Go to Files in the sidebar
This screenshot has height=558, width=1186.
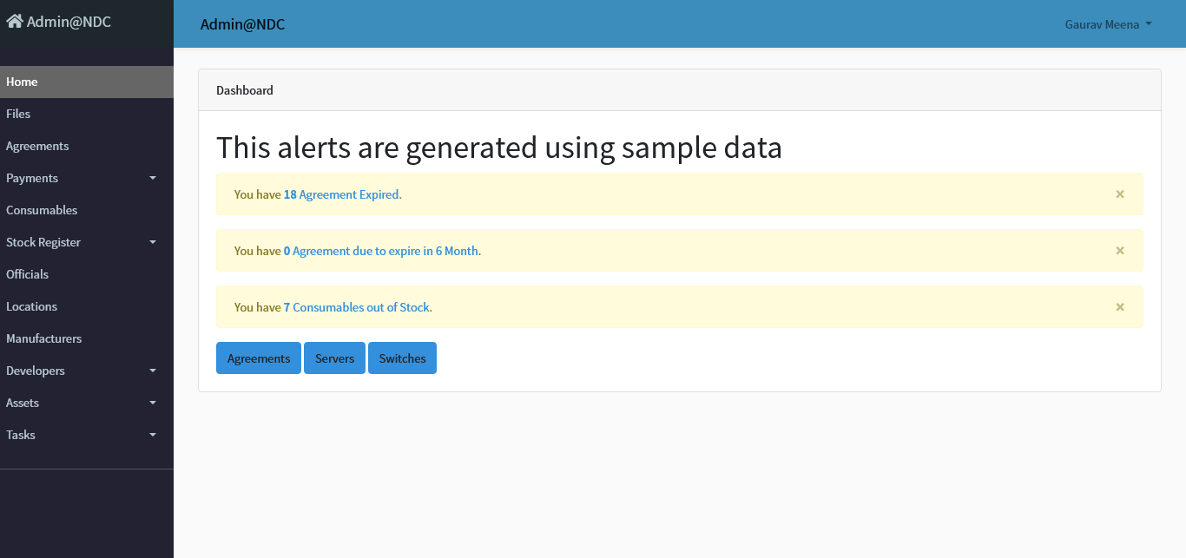[18, 114]
